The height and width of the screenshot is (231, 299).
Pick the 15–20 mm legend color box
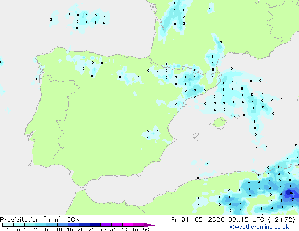click(x=74, y=225)
